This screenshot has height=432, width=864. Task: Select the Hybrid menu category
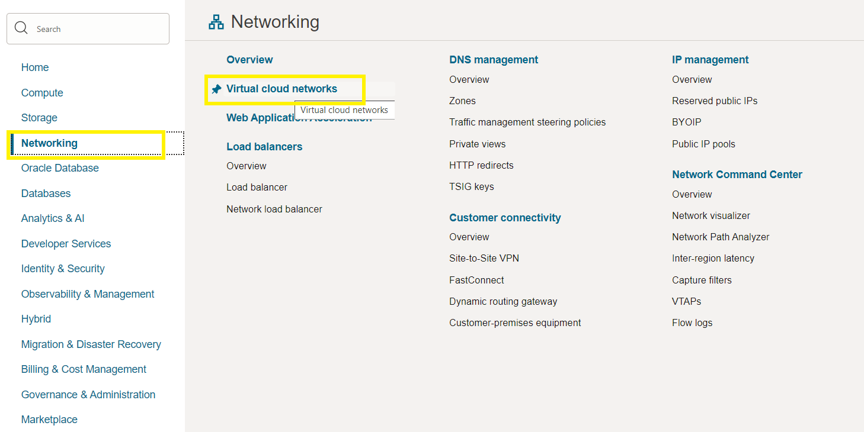(x=36, y=319)
